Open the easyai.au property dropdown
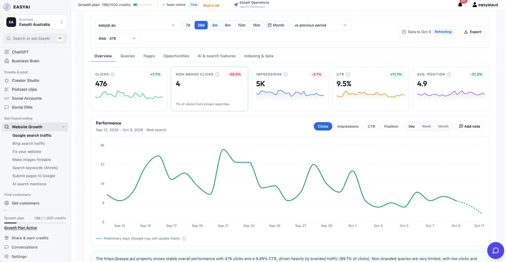This screenshot has height=262, width=506. coord(137,25)
